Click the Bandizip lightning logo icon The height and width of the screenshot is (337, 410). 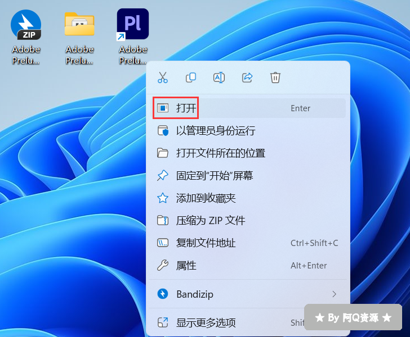[163, 294]
